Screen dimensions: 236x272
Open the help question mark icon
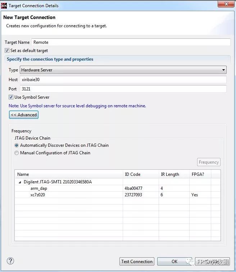[10, 261]
